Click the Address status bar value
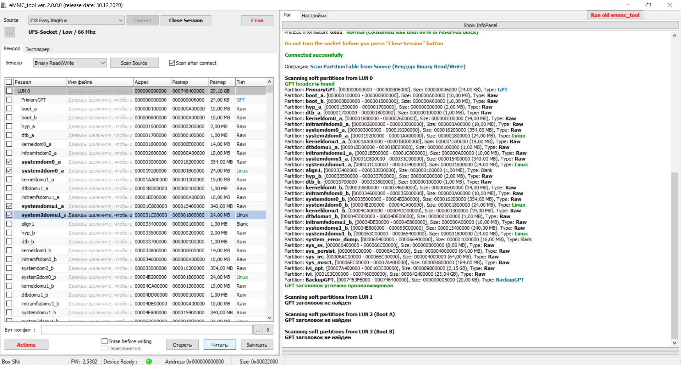 194,361
